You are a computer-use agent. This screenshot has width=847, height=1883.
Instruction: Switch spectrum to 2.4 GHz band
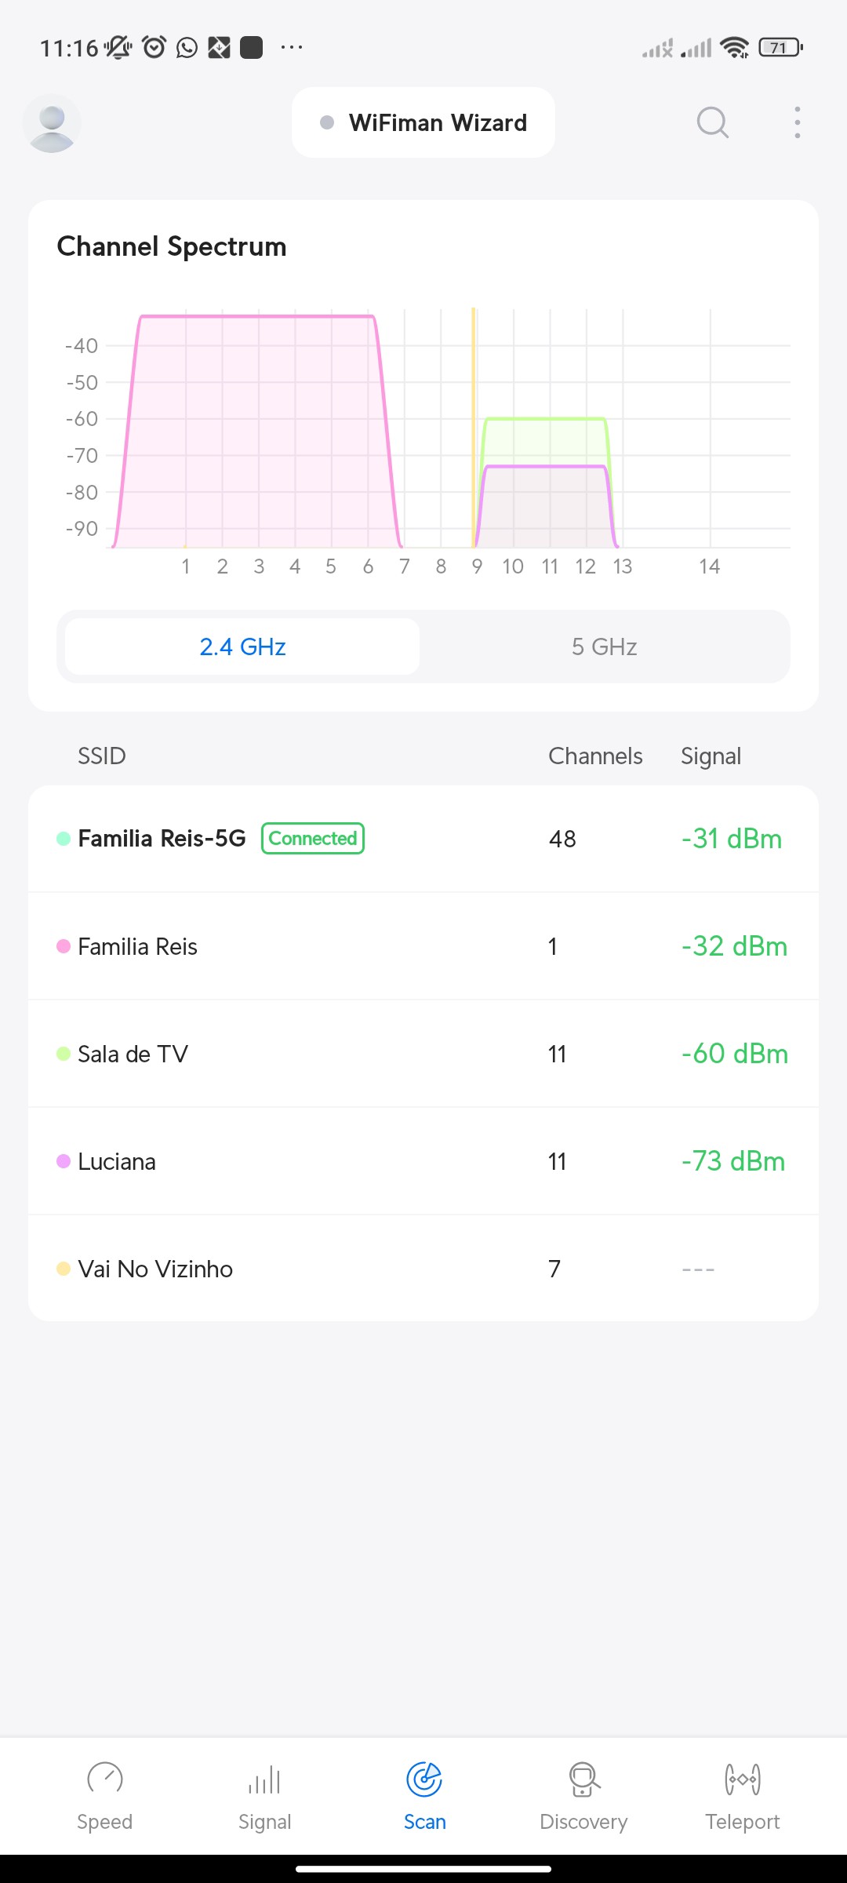click(242, 646)
